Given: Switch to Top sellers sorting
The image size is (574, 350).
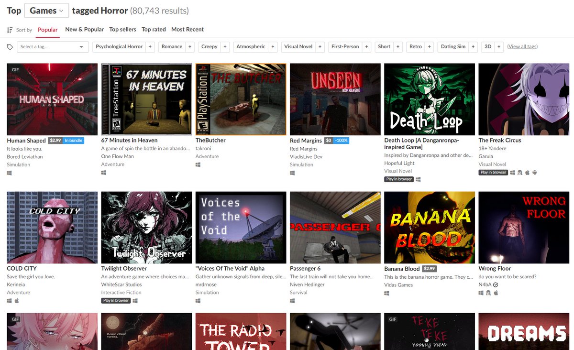Looking at the screenshot, I should coord(122,29).
